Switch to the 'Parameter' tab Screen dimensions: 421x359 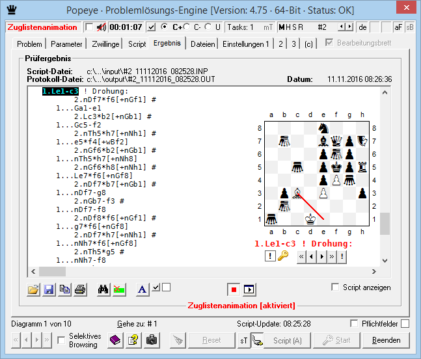66,44
